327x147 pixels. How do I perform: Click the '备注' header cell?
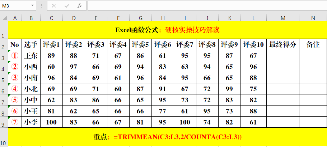(x=313, y=44)
